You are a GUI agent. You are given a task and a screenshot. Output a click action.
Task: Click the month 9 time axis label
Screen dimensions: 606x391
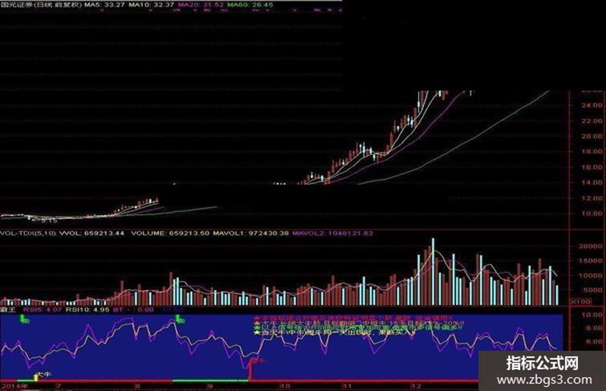tap(210, 387)
